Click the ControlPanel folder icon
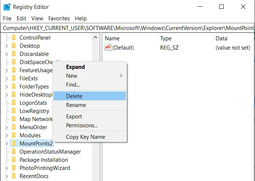 [14, 38]
